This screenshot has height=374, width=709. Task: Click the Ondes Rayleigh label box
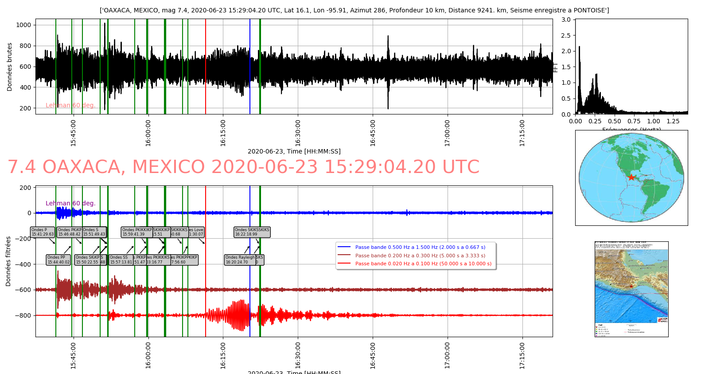[x=240, y=260]
